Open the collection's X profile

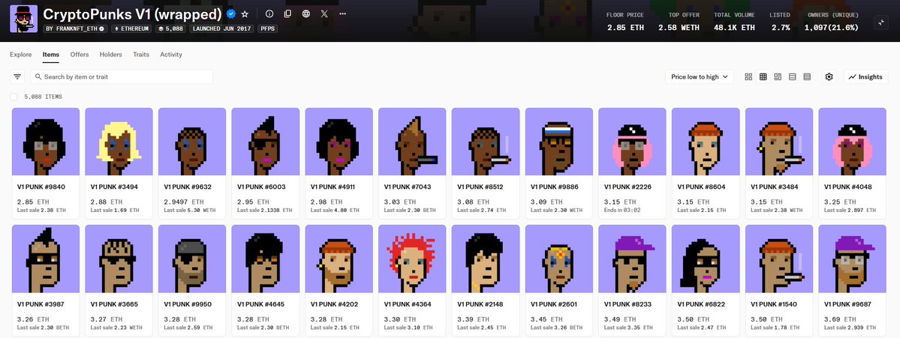324,13
